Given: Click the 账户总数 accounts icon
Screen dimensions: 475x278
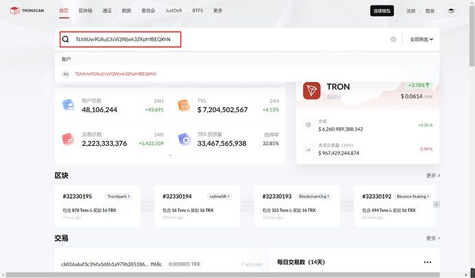Looking at the screenshot, I should (x=68, y=105).
